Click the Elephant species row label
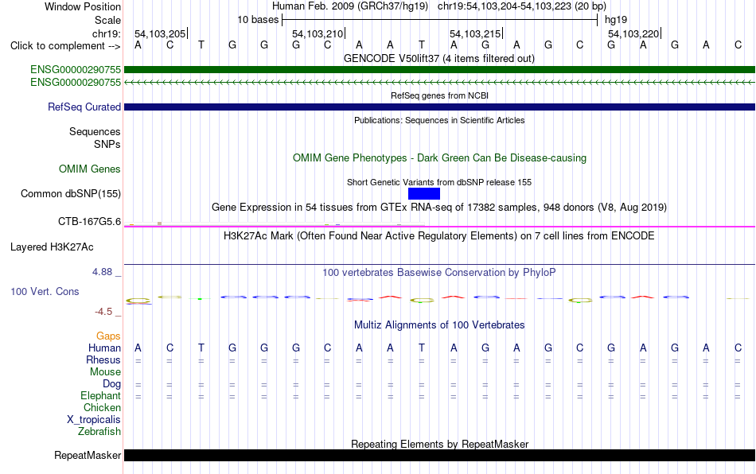Viewport: 756px width, 474px height. (x=100, y=395)
